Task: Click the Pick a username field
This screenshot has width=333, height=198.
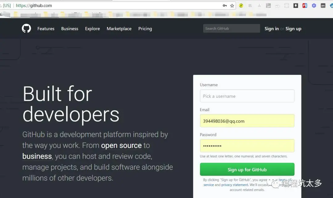Action: [247, 96]
